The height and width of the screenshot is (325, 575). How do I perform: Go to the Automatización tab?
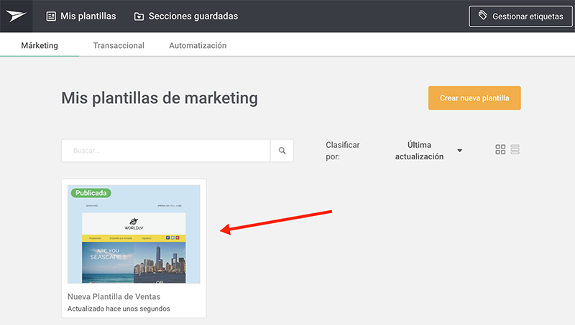coord(198,45)
